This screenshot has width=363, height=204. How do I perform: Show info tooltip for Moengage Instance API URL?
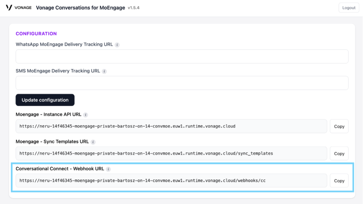86,115
